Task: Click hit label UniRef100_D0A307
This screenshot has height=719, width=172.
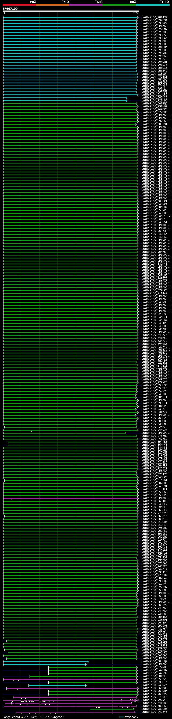Action: 154,623
